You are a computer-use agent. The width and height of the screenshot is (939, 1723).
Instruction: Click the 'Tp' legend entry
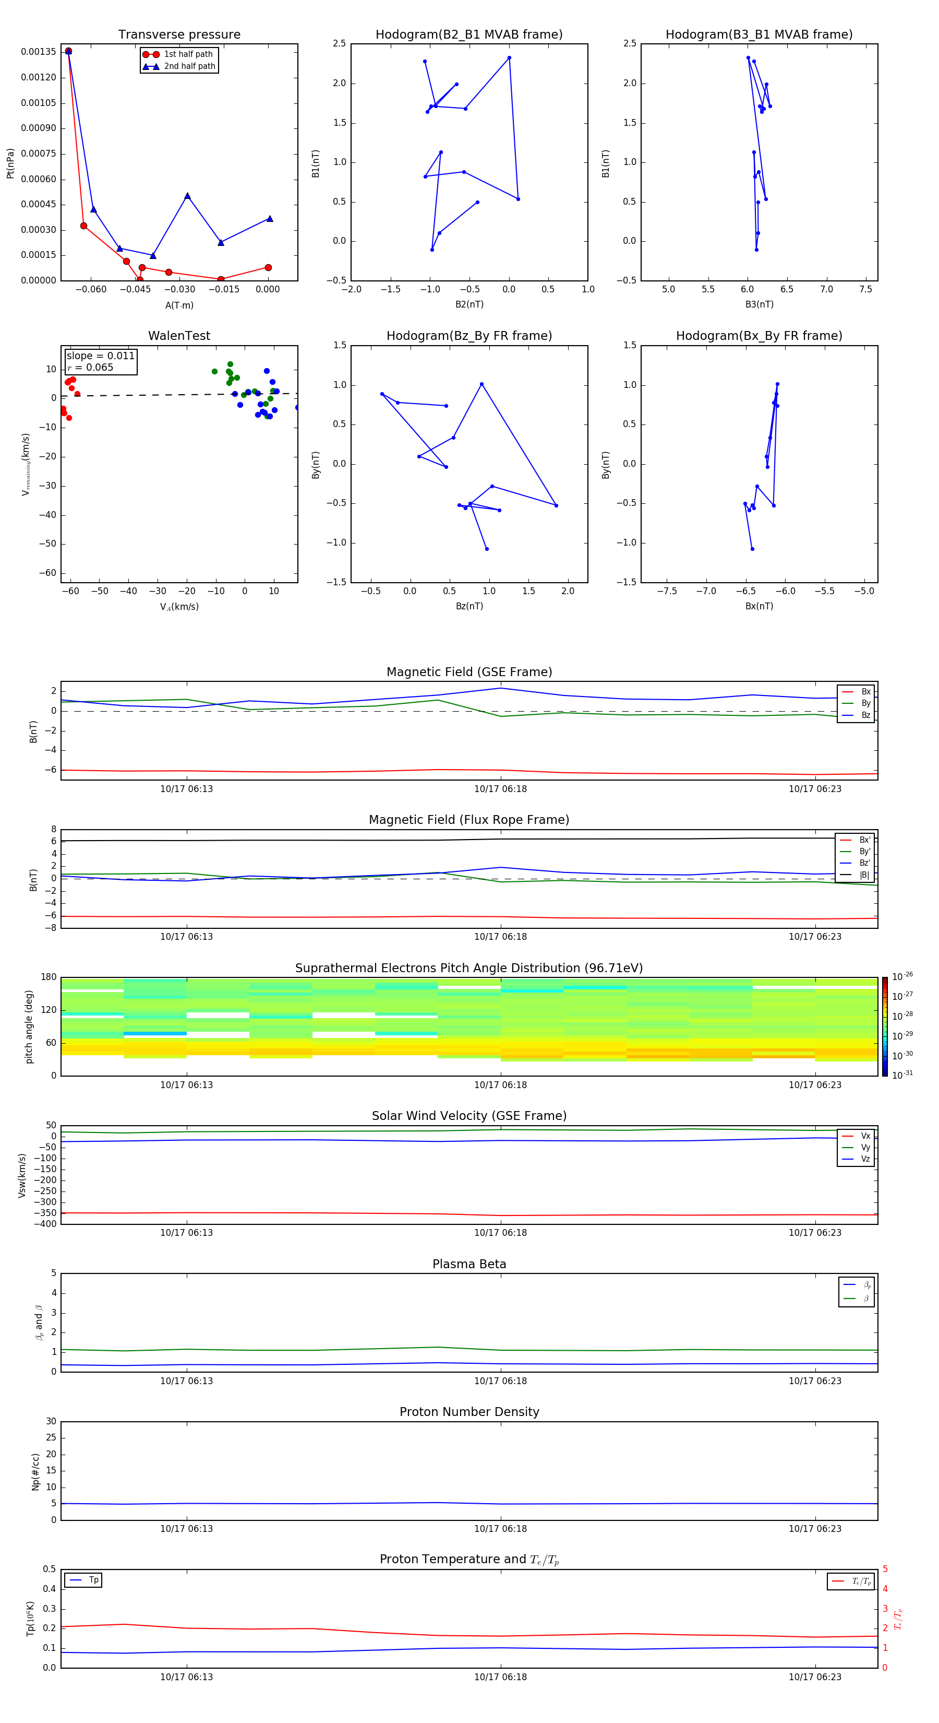point(83,1580)
